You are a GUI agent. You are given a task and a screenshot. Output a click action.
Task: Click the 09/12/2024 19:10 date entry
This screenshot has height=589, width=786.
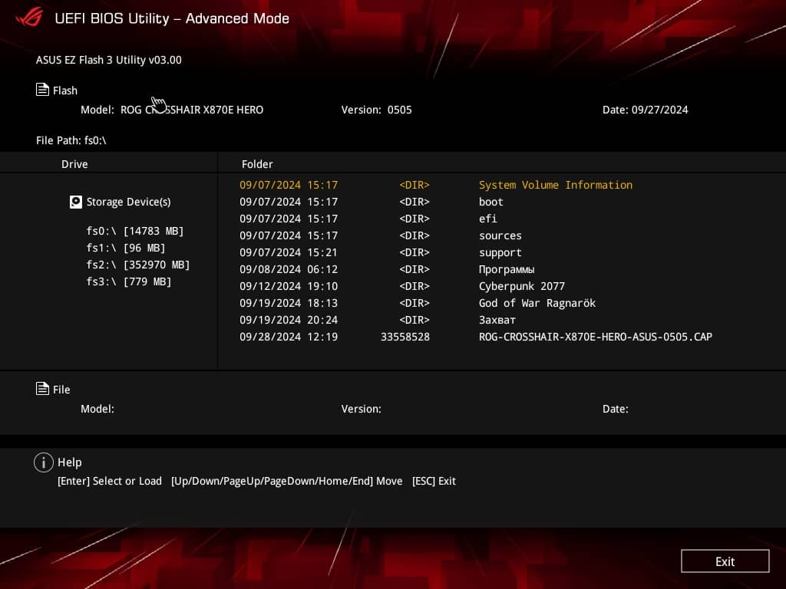(x=289, y=286)
